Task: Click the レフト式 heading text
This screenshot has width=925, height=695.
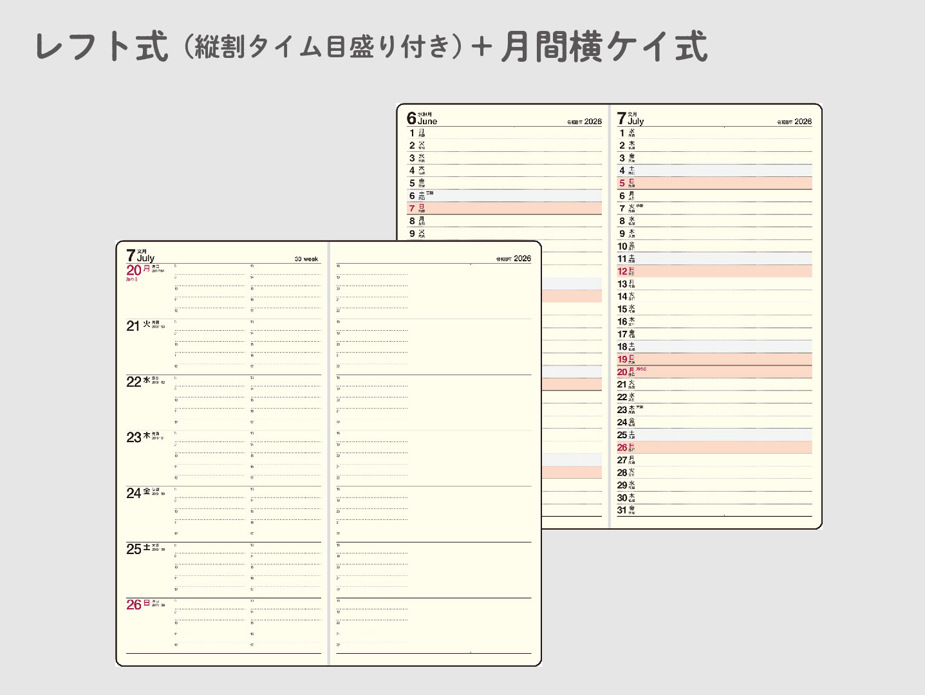Action: pos(102,47)
